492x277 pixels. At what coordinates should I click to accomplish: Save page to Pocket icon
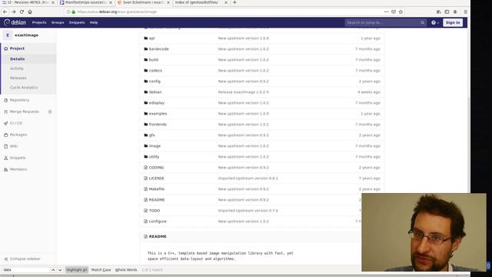coord(394,12)
